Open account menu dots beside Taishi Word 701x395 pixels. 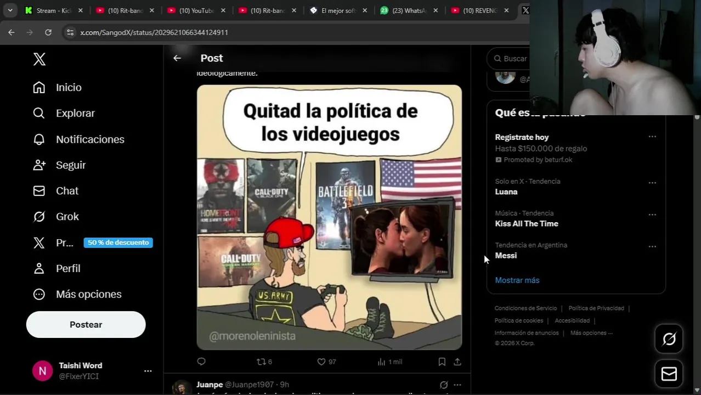click(x=148, y=371)
